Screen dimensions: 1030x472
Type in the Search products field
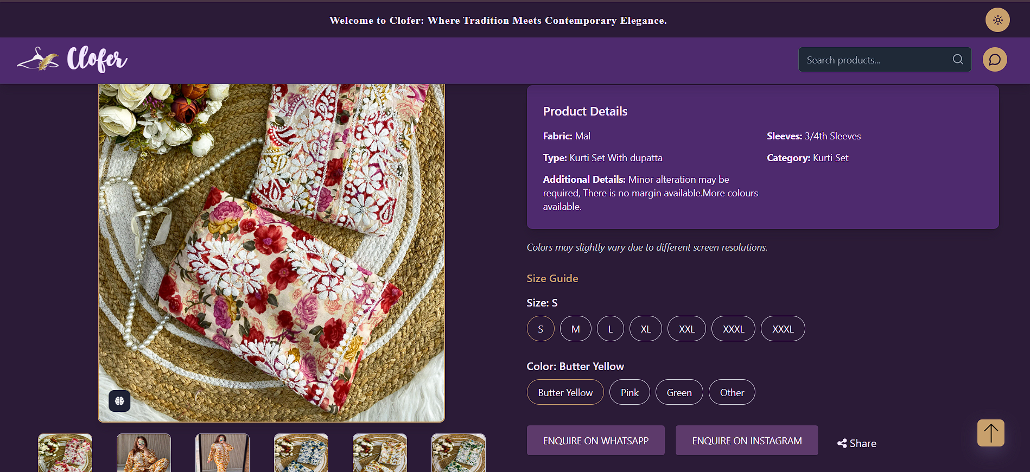(874, 60)
